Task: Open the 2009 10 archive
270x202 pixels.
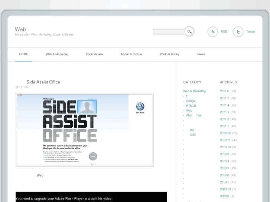Action: 225,189
